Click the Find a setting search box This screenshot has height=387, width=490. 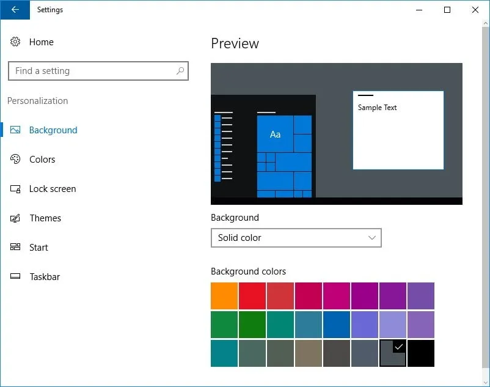[x=92, y=71]
